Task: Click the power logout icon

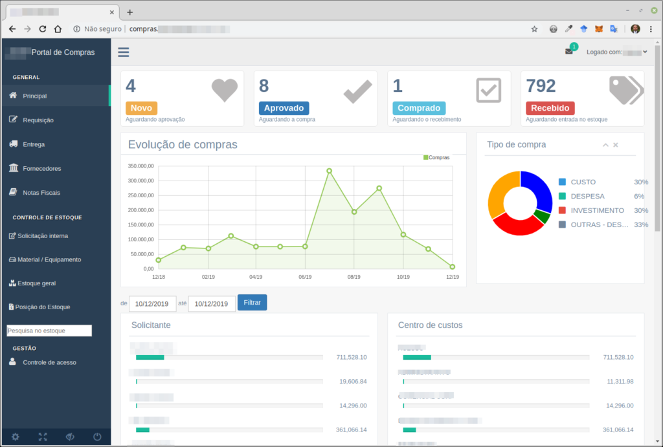Action: (97, 437)
